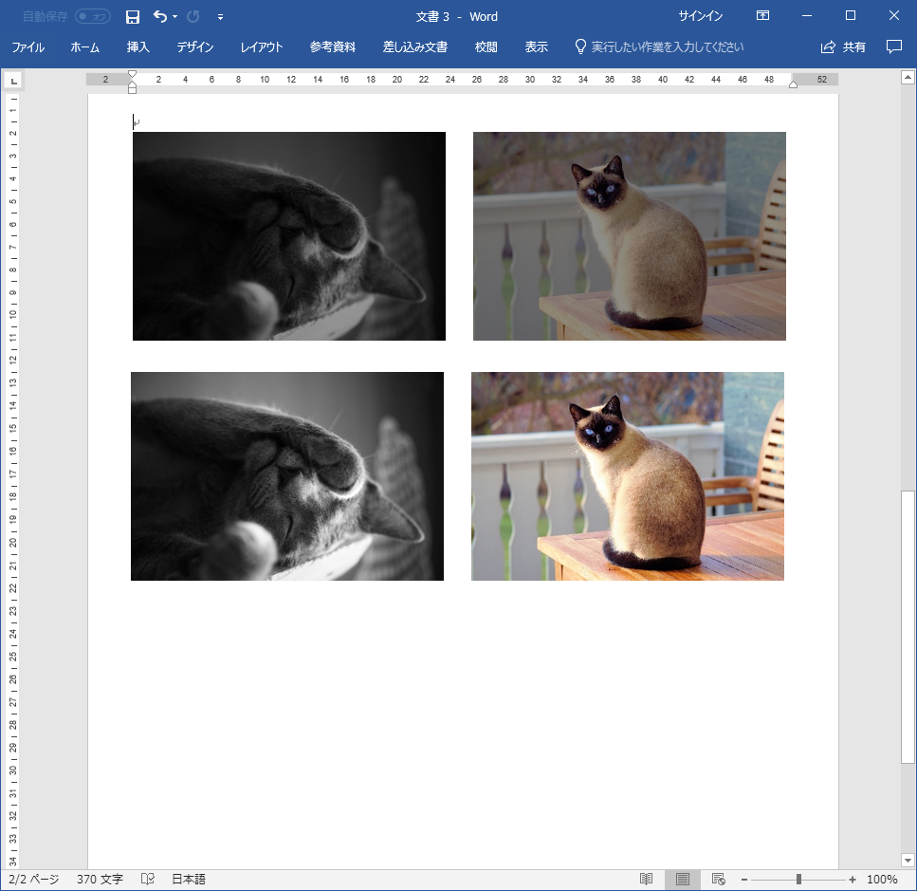The width and height of the screenshot is (917, 891).
Task: Click the zoom out minus button
Action: coord(744,880)
